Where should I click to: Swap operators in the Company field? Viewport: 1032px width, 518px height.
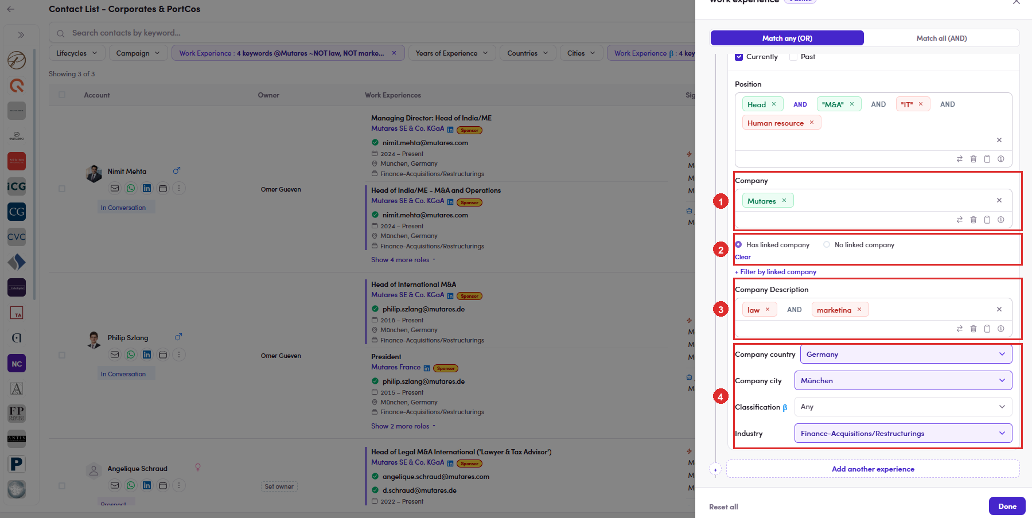coord(960,220)
